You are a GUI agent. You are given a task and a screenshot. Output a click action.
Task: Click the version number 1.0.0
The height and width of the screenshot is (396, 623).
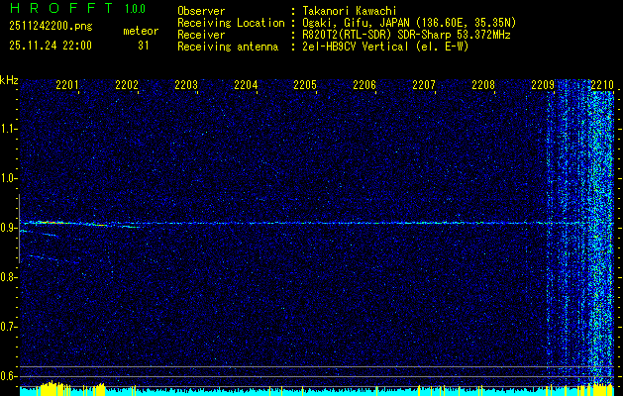pos(135,9)
